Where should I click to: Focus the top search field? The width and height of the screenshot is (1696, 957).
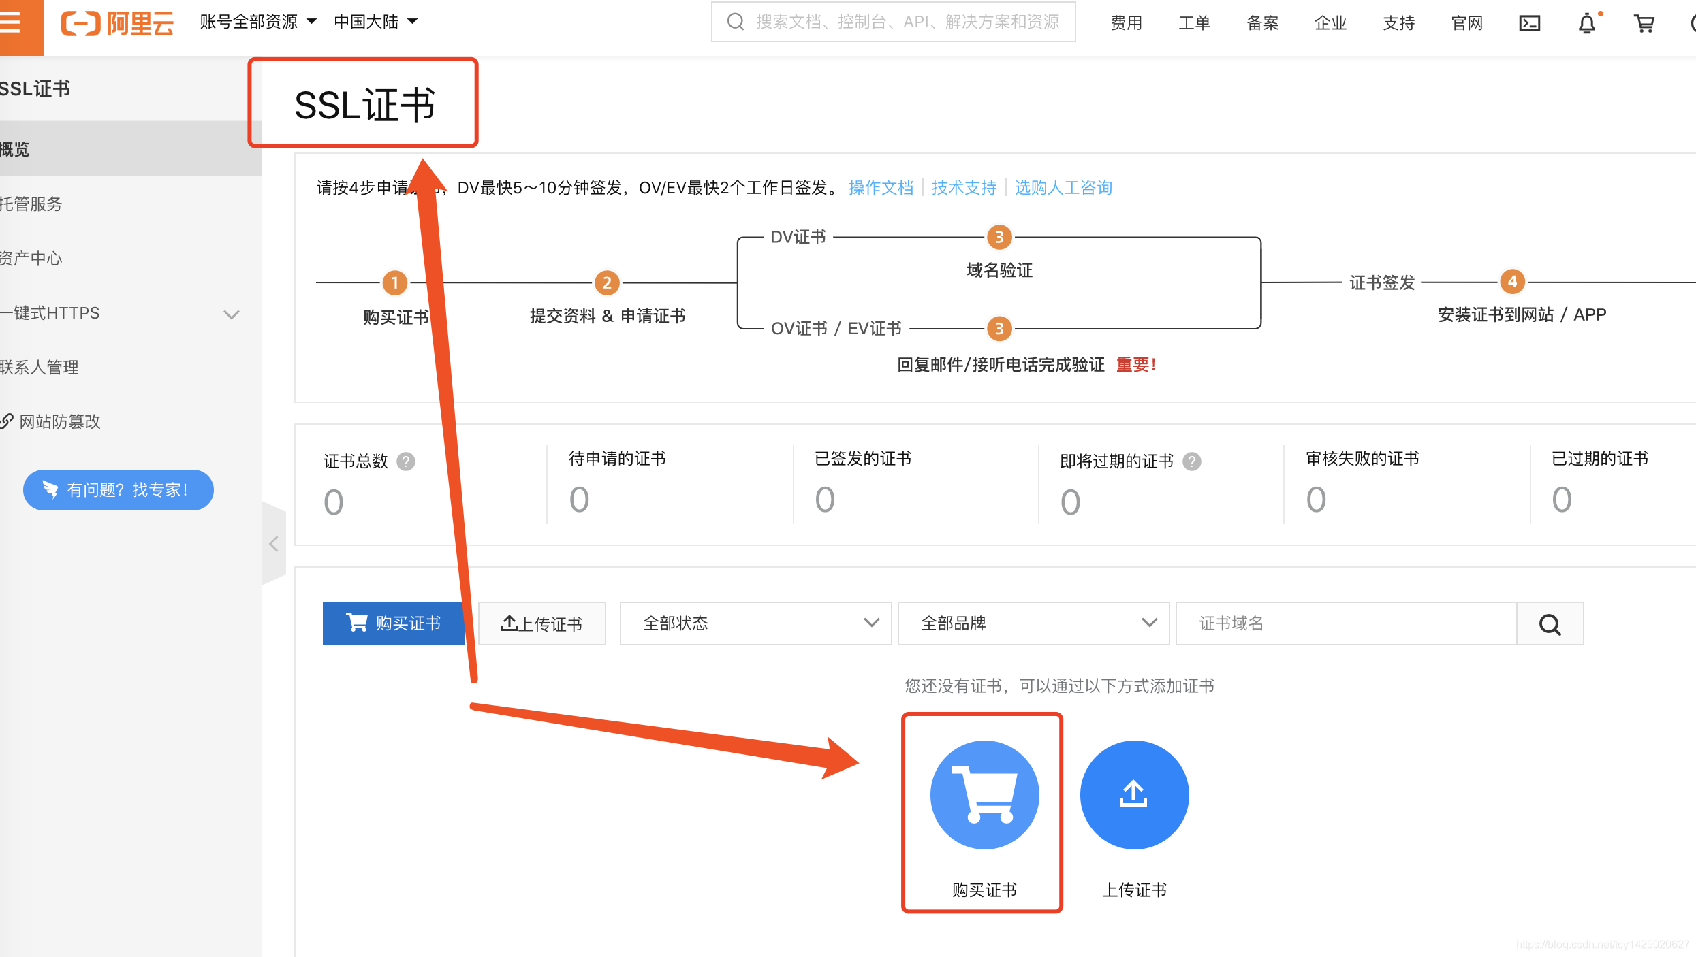(x=894, y=22)
